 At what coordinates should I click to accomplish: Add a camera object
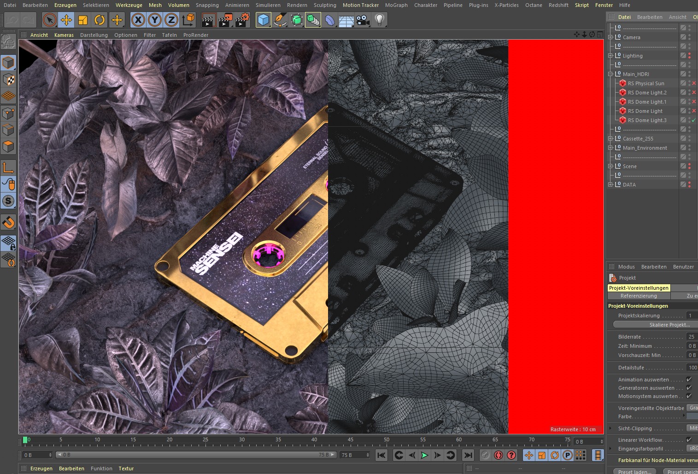363,20
